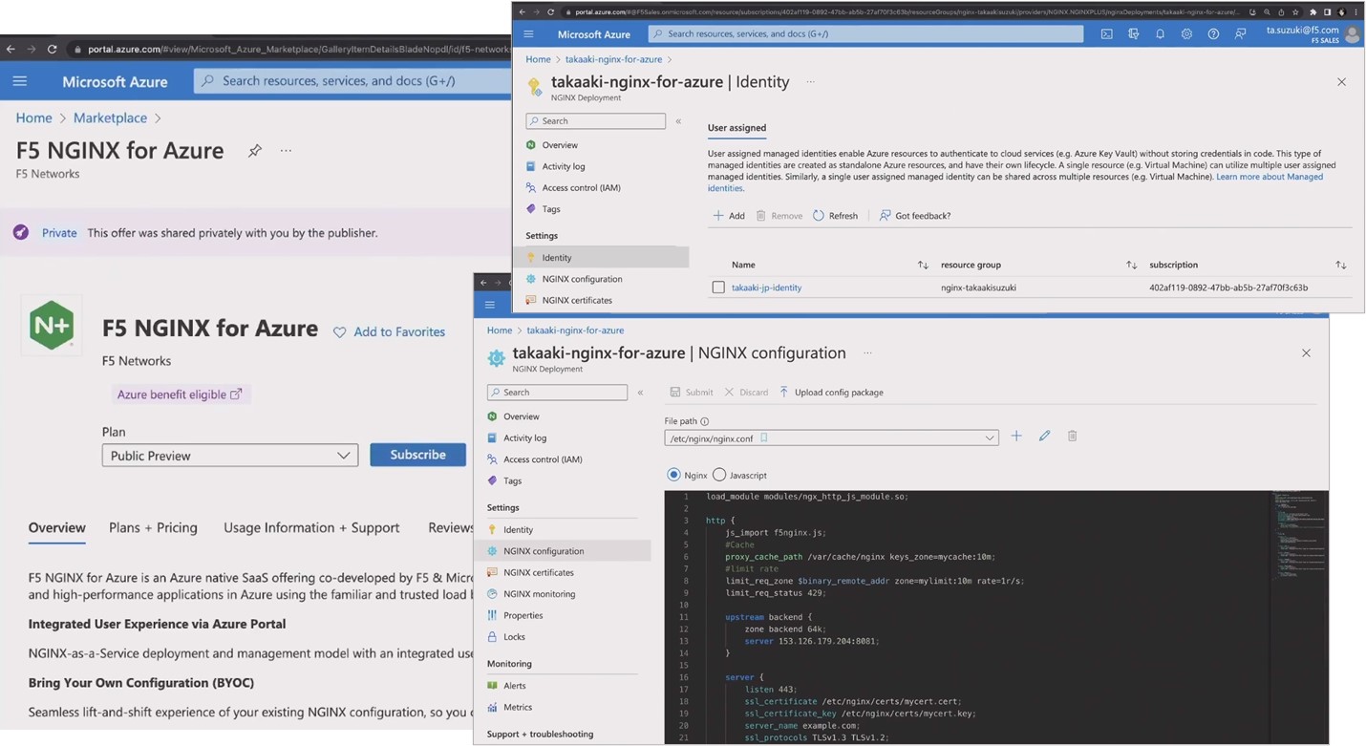Screen dimensions: 1366x746
Task: Switch to Usage Information + Support tab
Action: tap(311, 527)
